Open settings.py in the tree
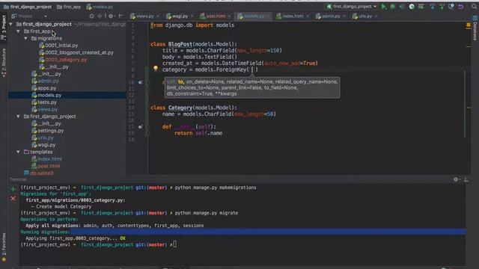 point(48,131)
